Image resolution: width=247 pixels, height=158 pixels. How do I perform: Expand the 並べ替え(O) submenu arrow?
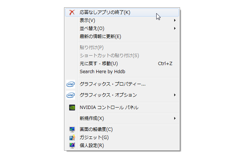(175, 28)
